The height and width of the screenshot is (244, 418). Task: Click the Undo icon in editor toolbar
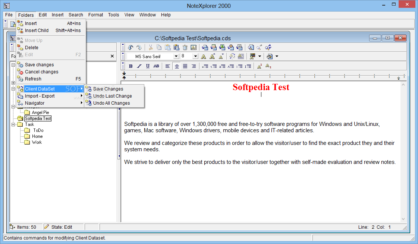131,47
